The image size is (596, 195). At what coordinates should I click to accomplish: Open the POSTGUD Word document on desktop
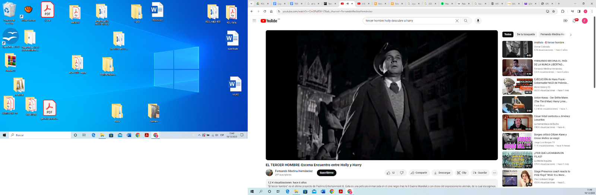(x=157, y=11)
